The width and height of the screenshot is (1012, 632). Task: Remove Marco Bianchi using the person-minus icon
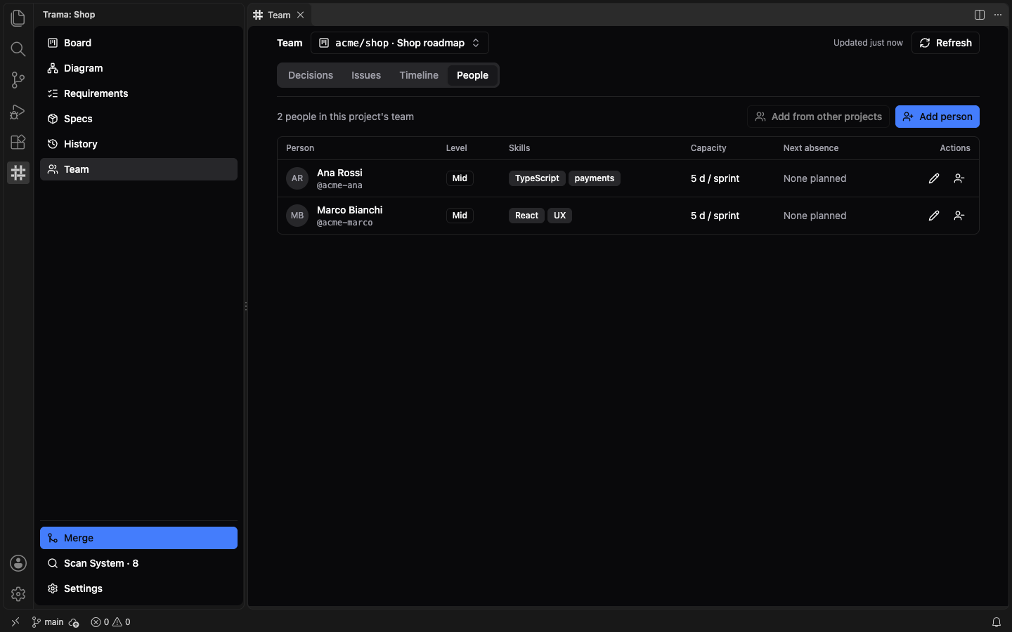coord(959,216)
